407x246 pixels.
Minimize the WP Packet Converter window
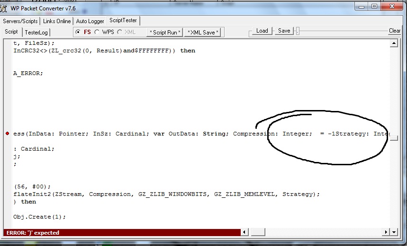coord(362,7)
